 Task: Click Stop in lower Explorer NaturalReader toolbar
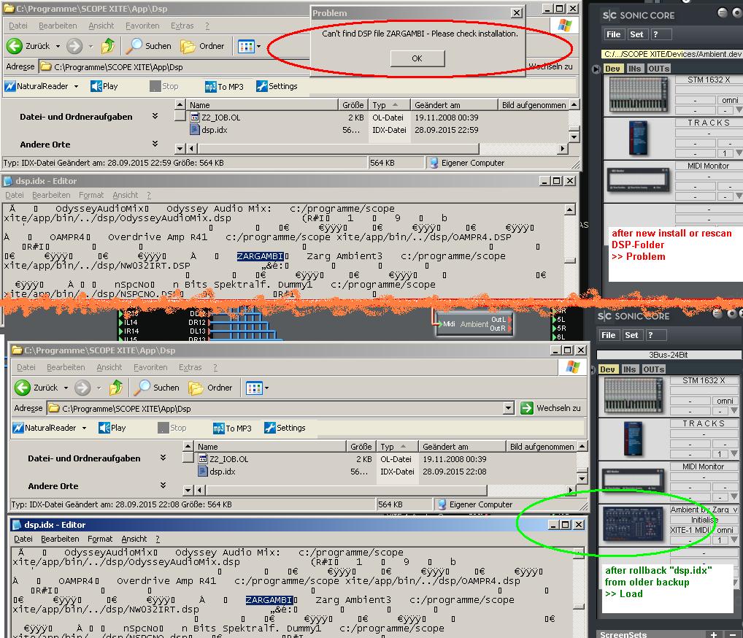coord(172,428)
